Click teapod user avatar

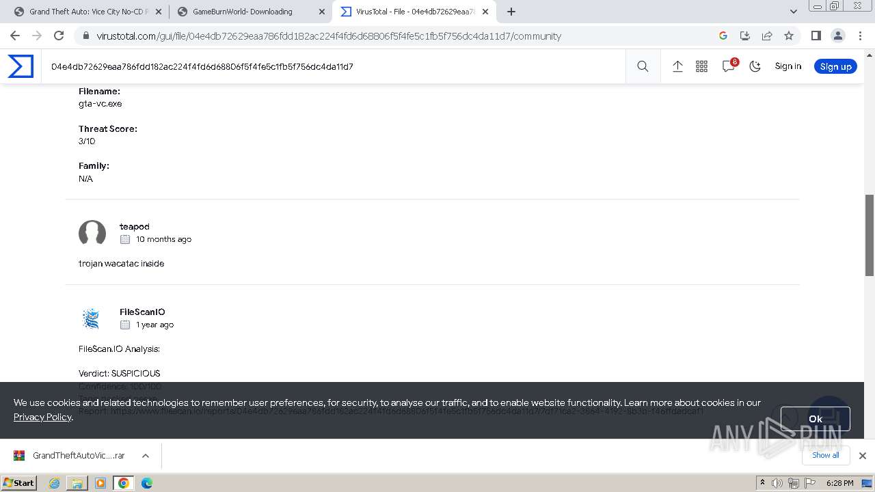coord(92,233)
